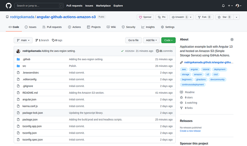
Task: Click the Sponsor heart button
Action: pyautogui.click(x=145, y=17)
